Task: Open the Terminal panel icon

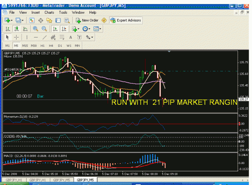Action: point(58,21)
